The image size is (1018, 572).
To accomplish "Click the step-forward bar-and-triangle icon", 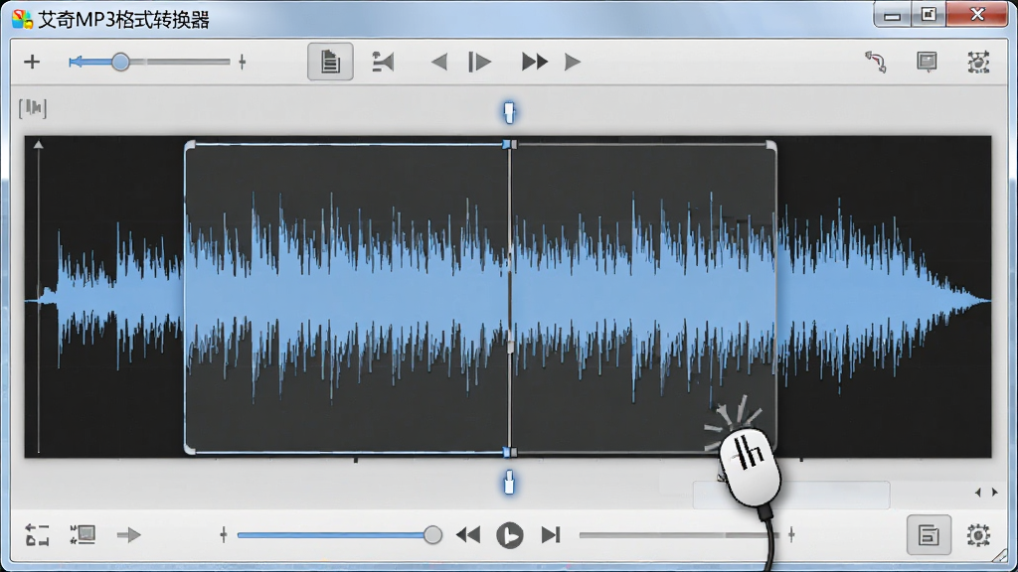I will [480, 63].
